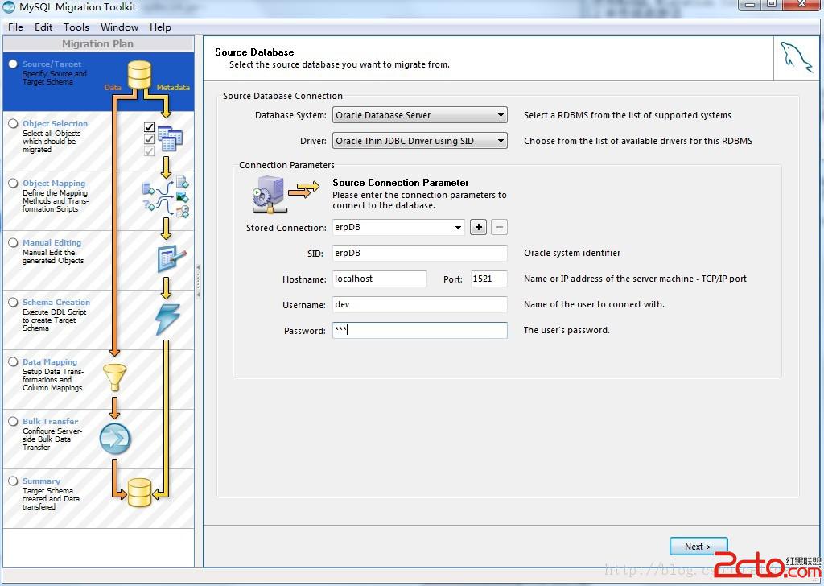Click the Hostname field containing localhost
This screenshot has width=824, height=586.
[380, 279]
